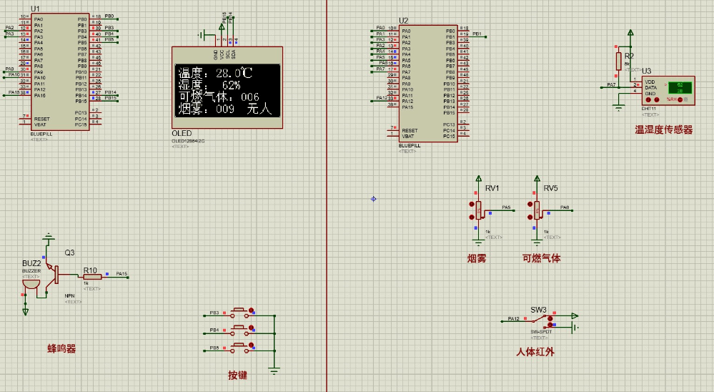Select resistor R10 near PA15

[x=91, y=277]
